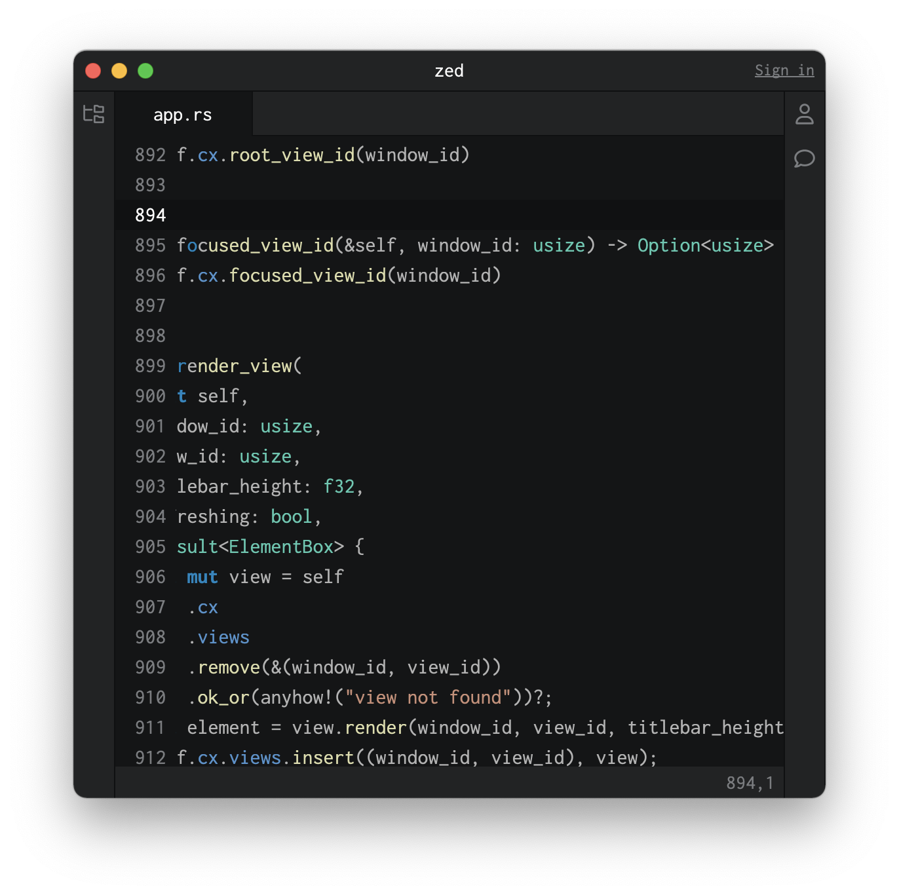Click line number 910 in gutter

pyautogui.click(x=150, y=698)
